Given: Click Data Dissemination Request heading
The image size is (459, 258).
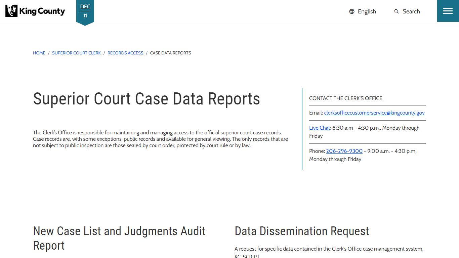Looking at the screenshot, I should tap(302, 231).
